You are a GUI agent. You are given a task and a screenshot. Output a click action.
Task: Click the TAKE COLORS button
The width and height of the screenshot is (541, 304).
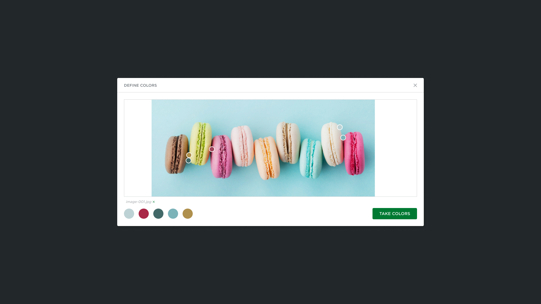(394, 214)
